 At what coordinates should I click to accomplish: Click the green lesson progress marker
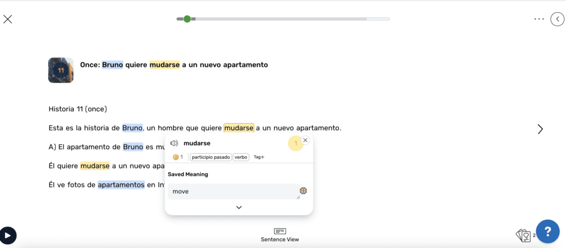click(187, 19)
